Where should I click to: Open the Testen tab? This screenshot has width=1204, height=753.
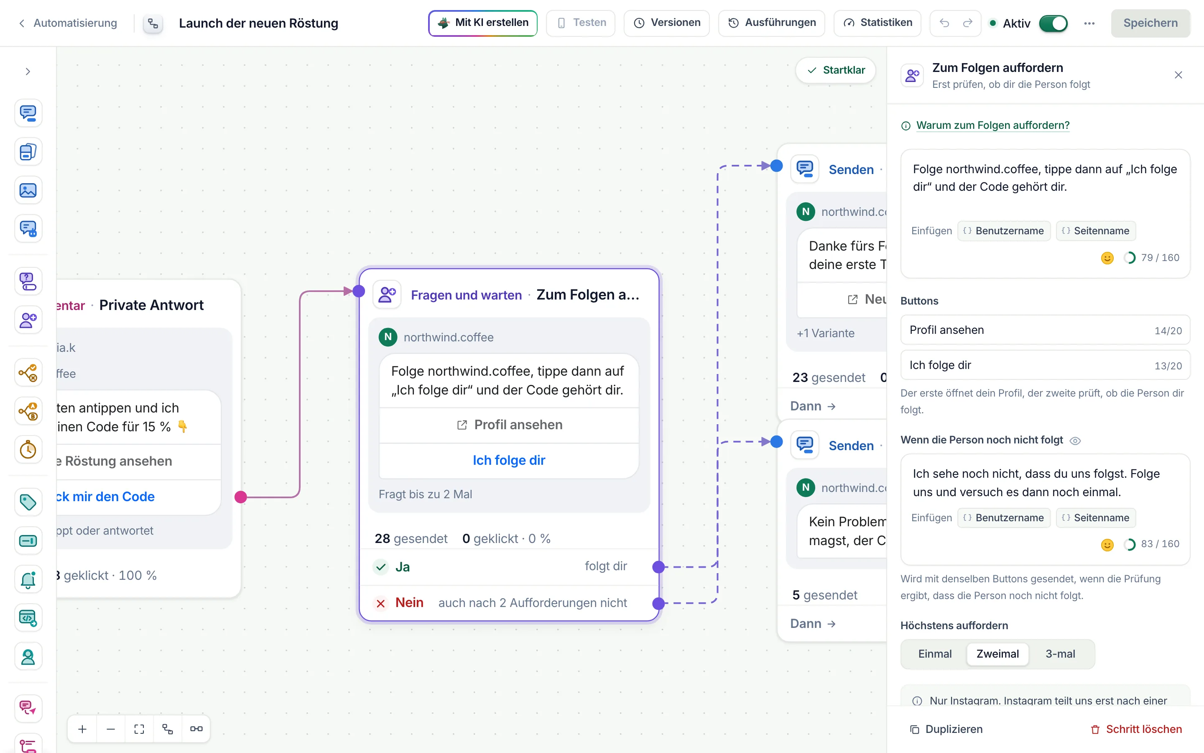(581, 23)
